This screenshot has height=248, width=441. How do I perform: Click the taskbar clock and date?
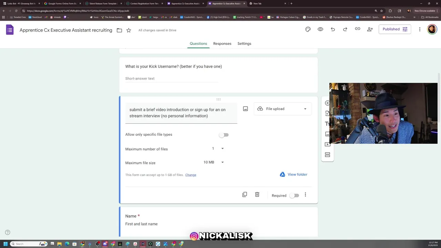pyautogui.click(x=433, y=244)
